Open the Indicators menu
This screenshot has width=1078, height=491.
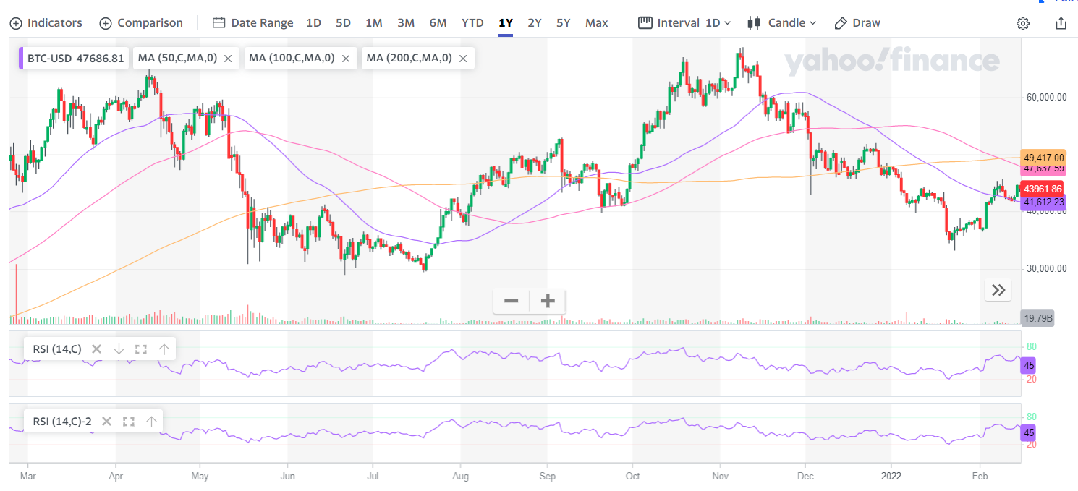tap(46, 23)
